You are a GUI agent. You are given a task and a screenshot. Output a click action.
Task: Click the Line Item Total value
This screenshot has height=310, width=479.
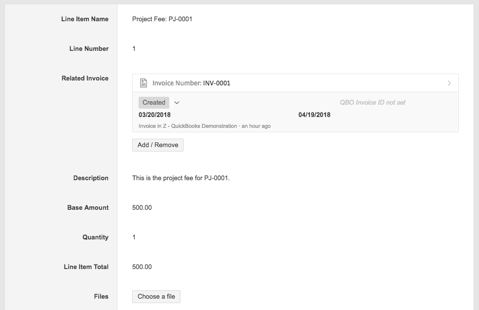point(142,267)
